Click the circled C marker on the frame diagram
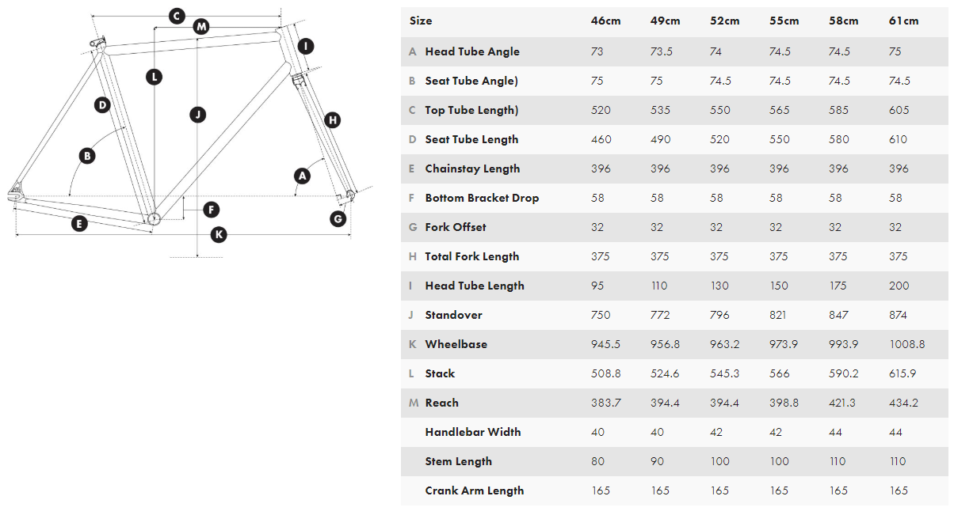The height and width of the screenshot is (515, 954). (177, 16)
